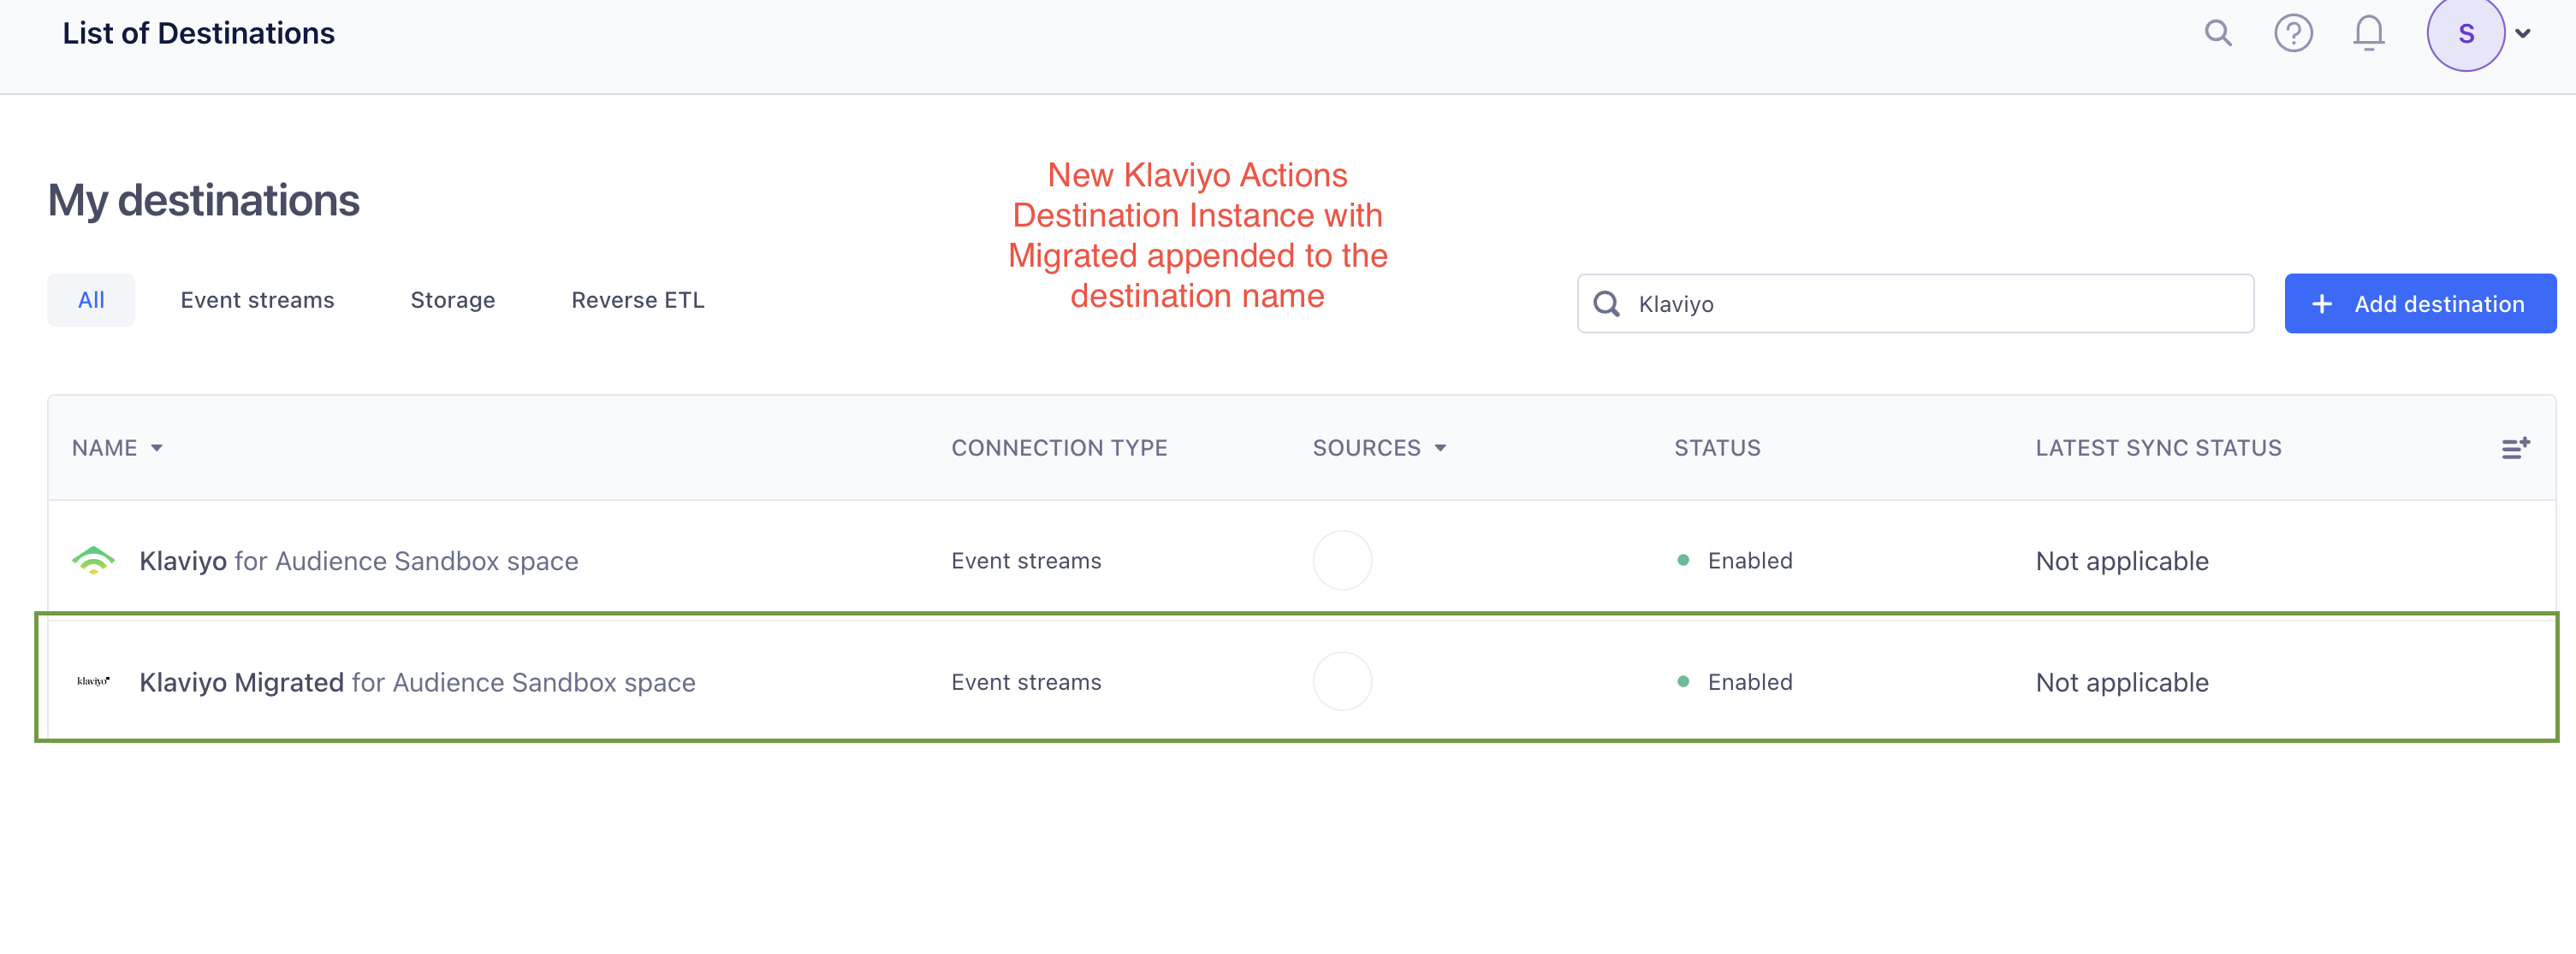
Task: Open the SOURCES column filter dropdown
Action: click(x=1442, y=448)
